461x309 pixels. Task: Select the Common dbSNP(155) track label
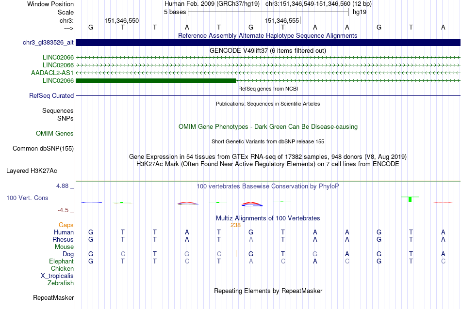click(43, 149)
